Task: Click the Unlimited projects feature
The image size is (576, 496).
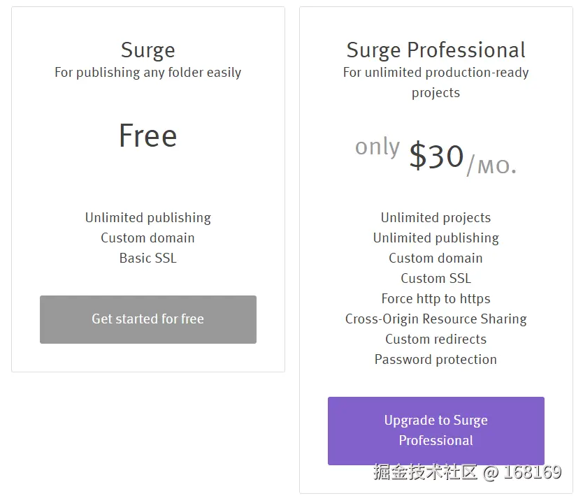Action: pyautogui.click(x=435, y=218)
